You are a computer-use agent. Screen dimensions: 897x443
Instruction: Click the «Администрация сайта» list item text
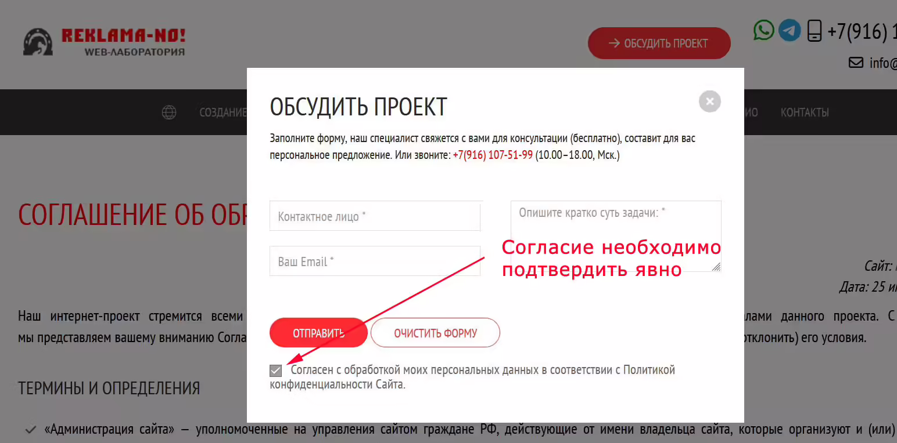click(469, 430)
